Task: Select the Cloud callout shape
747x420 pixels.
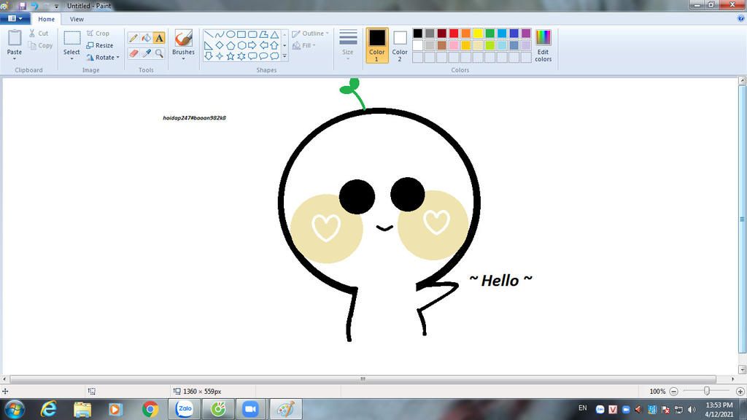Action: coord(274,56)
